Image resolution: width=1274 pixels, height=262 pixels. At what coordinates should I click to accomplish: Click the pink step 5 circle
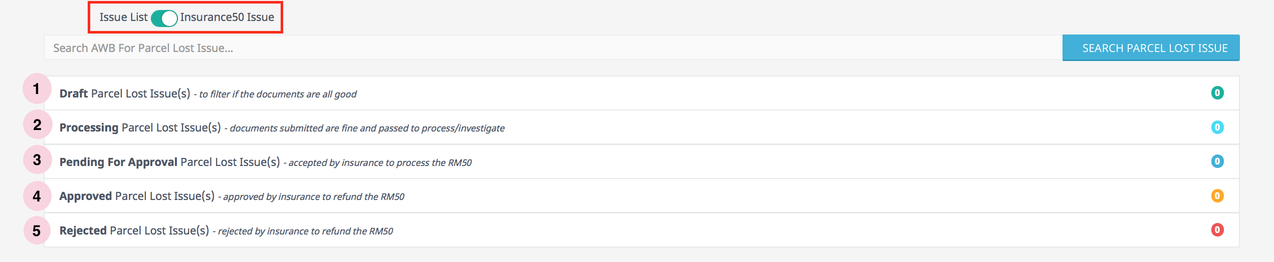(37, 230)
